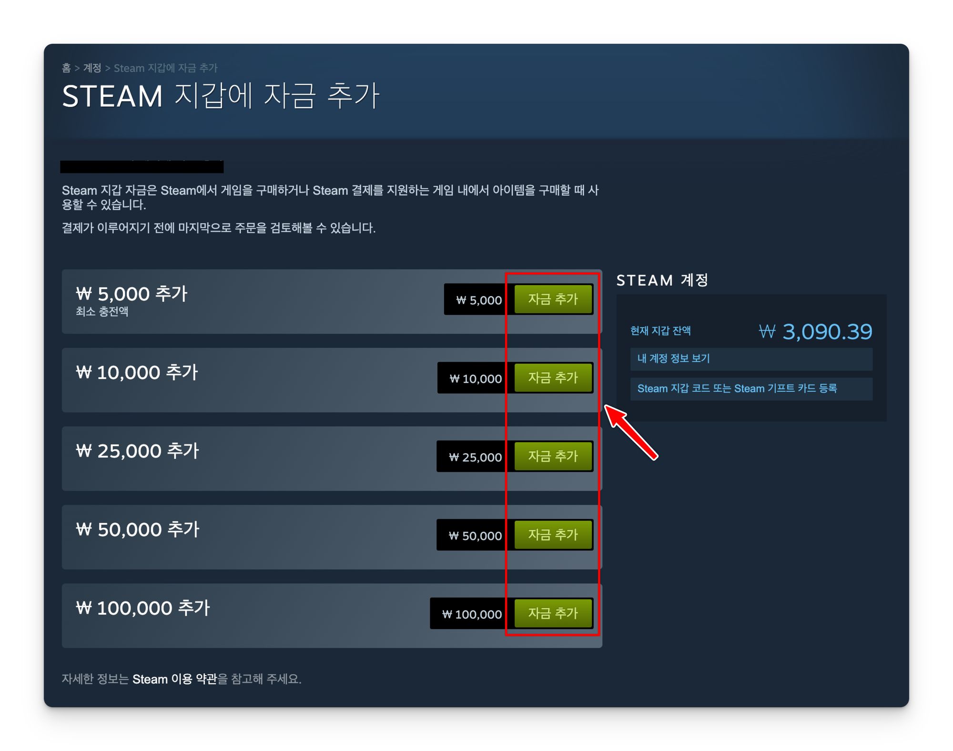Open Steam 지갑 코드 또는 기프트 카드 등록 link
This screenshot has width=953, height=751.
[751, 388]
